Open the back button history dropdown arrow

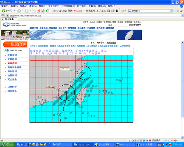[x=14, y=11]
